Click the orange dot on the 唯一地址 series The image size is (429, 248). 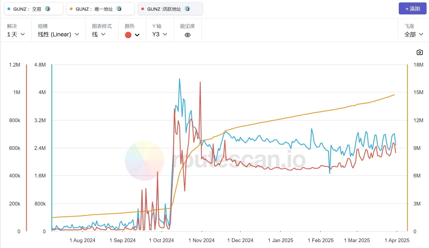[x=71, y=9]
